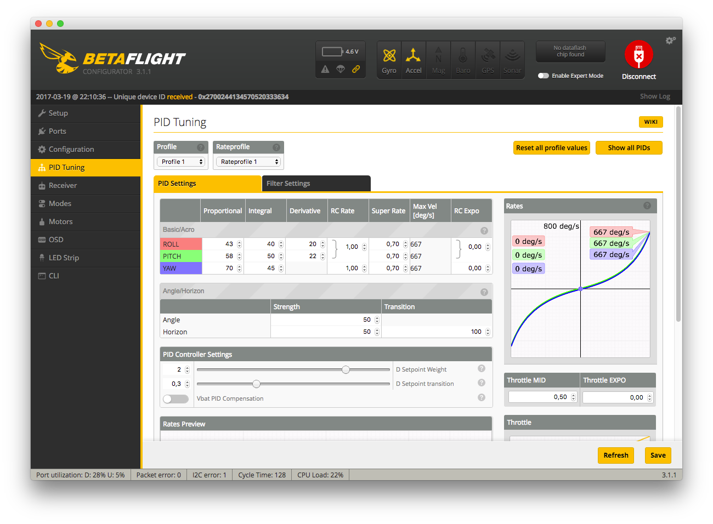This screenshot has height=524, width=713.
Task: Click the D Setpoint Weight number field
Action: (177, 370)
